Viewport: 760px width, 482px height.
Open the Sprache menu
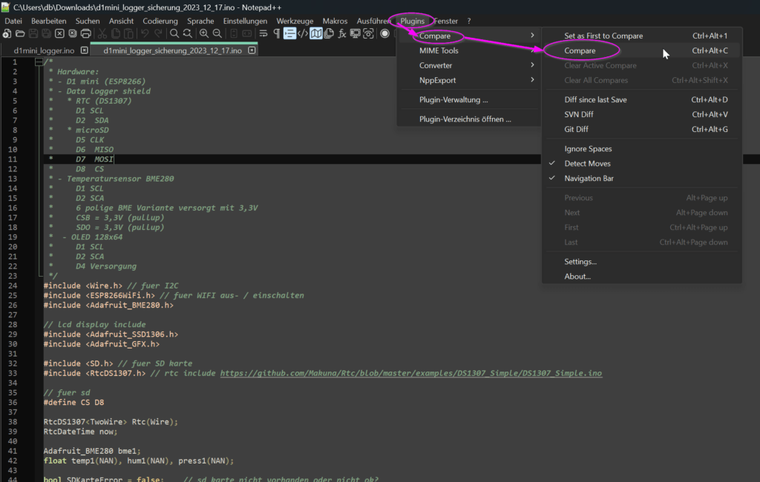[200, 21]
